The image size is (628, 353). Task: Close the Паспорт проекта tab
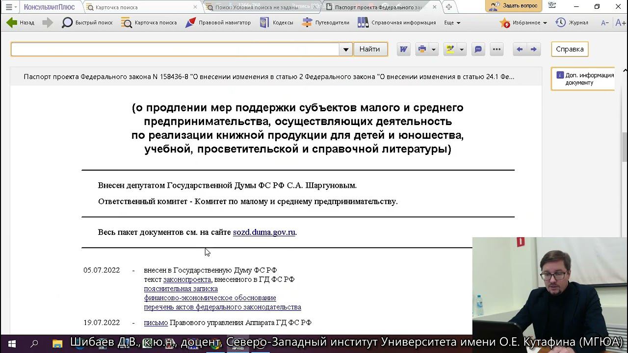435,7
